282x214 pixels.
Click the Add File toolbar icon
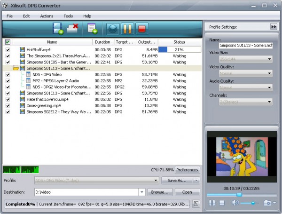click(58, 29)
